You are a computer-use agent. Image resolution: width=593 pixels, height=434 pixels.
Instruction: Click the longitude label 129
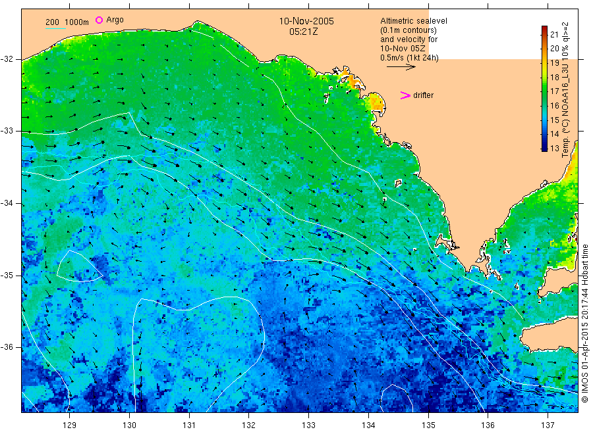(70, 425)
